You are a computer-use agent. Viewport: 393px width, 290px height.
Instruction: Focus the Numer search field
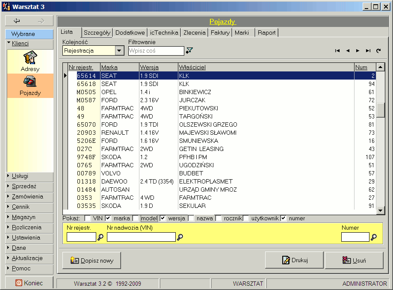coord(355,237)
